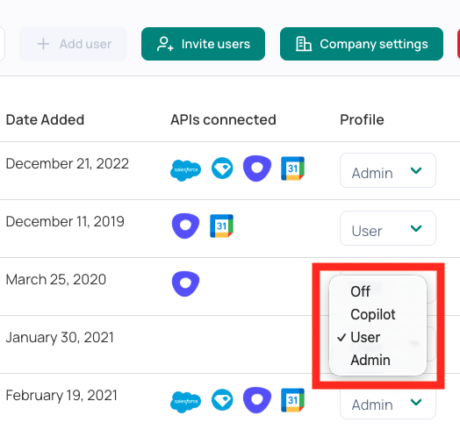
Task: Click the Invite users button
Action: [x=203, y=44]
